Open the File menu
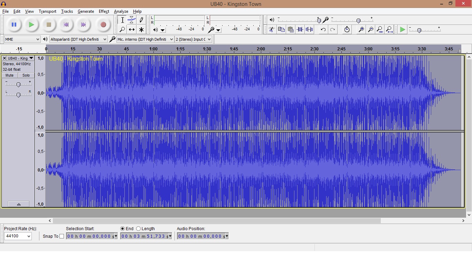 [6, 11]
